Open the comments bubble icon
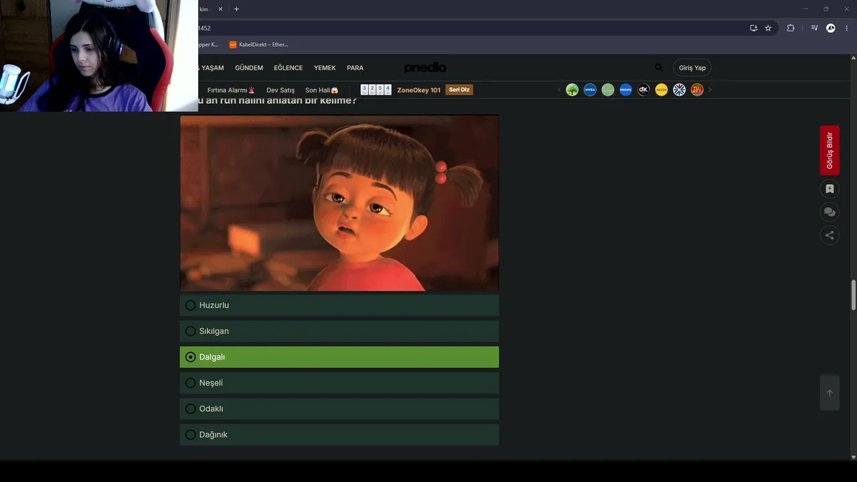 coord(830,212)
